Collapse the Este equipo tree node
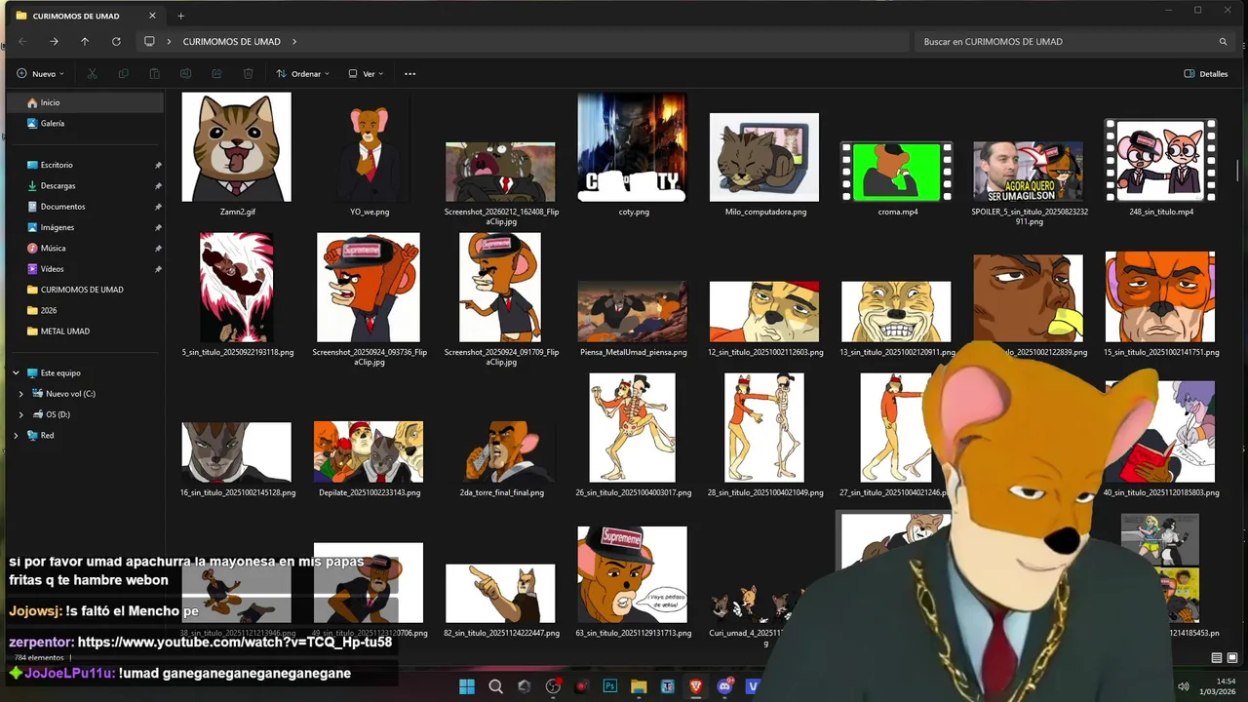Screen dimensions: 1248x702 pyautogui.click(x=16, y=373)
